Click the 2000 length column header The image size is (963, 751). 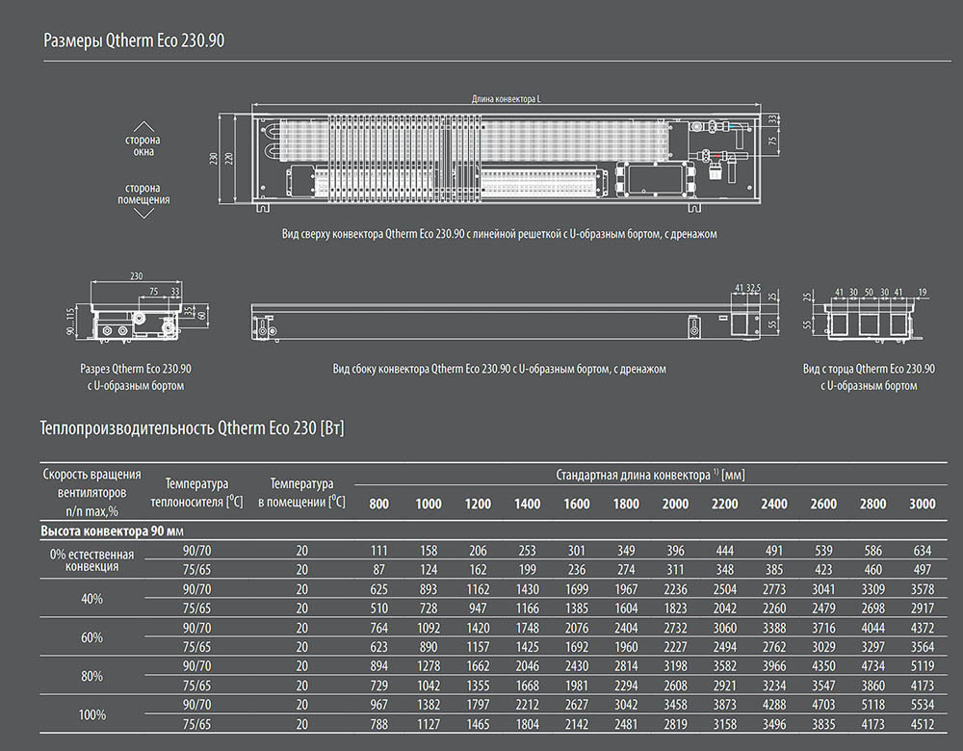pos(676,505)
